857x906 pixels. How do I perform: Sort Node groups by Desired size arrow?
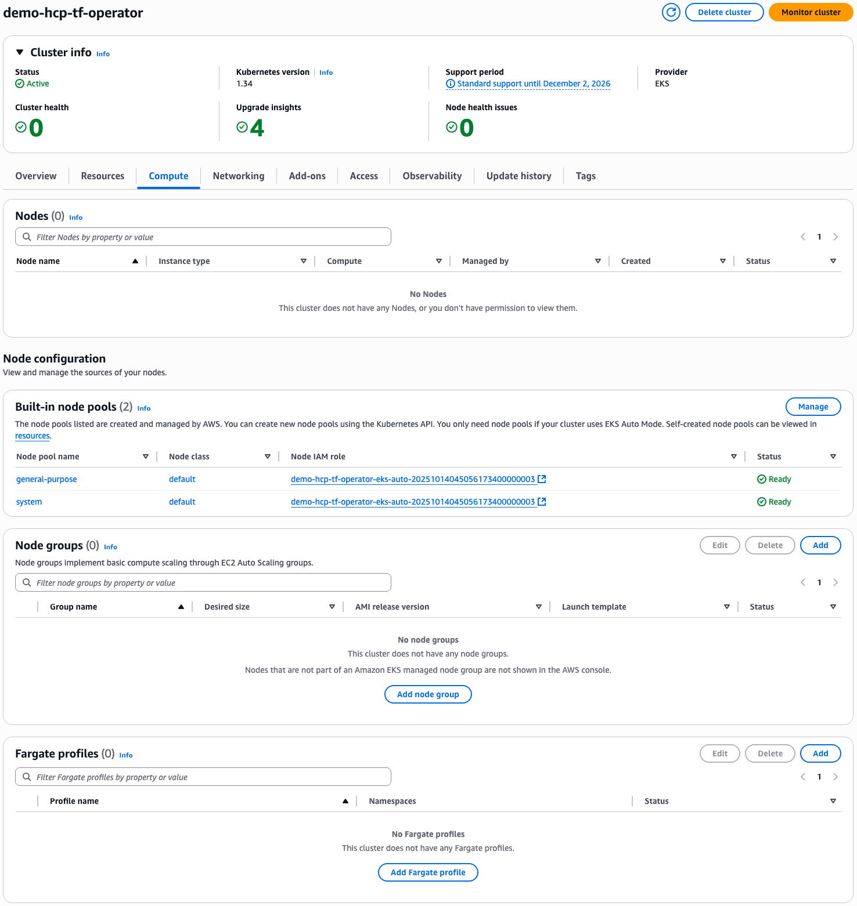(x=332, y=607)
